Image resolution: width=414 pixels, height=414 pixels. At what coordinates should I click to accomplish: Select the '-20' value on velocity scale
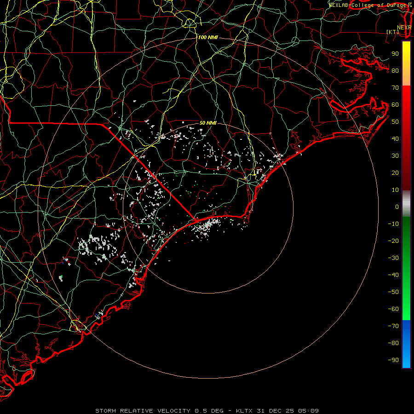click(x=393, y=241)
